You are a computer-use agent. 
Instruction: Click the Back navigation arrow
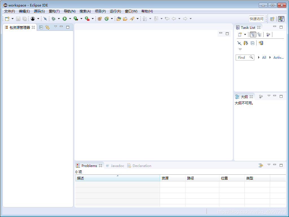pos(174,19)
